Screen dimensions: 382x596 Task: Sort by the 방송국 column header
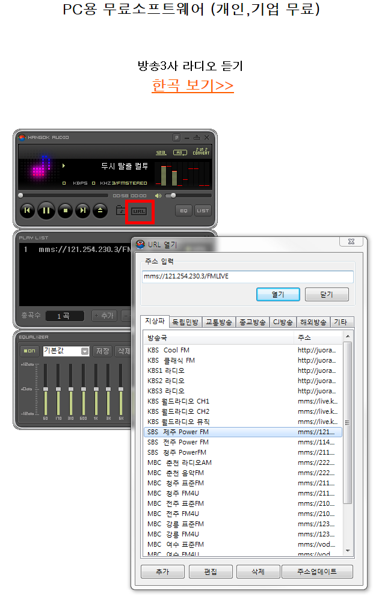(x=219, y=337)
